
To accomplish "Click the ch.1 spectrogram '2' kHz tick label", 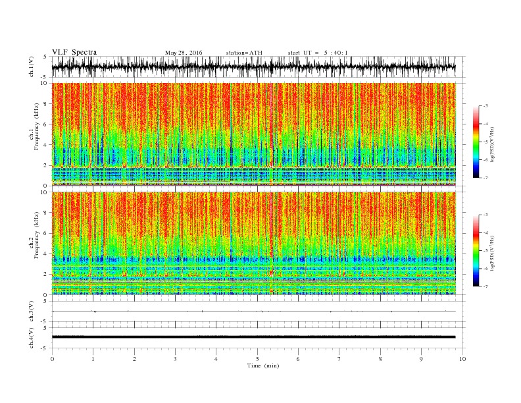I will (46, 165).
